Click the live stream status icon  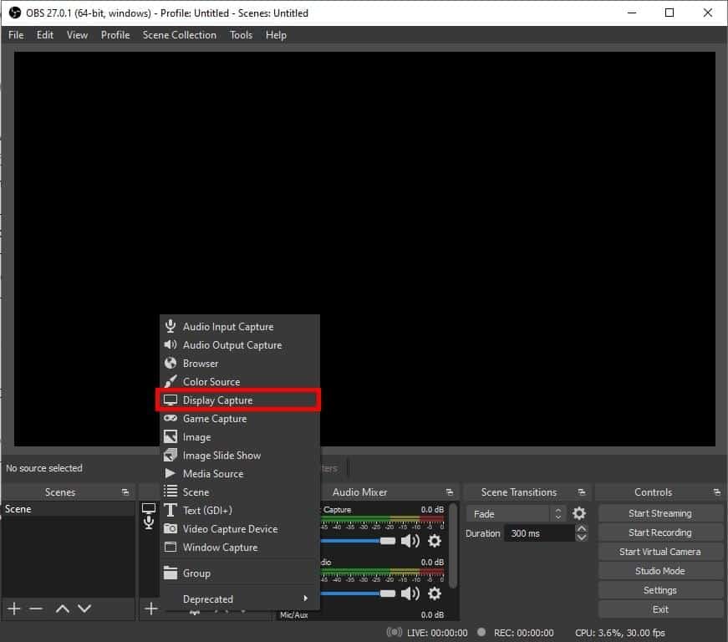[x=395, y=632]
